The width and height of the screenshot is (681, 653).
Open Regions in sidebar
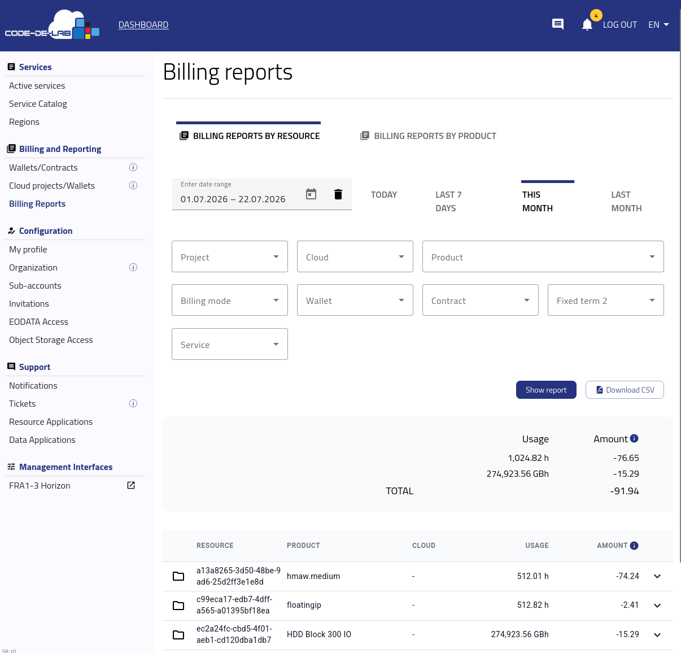[24, 121]
